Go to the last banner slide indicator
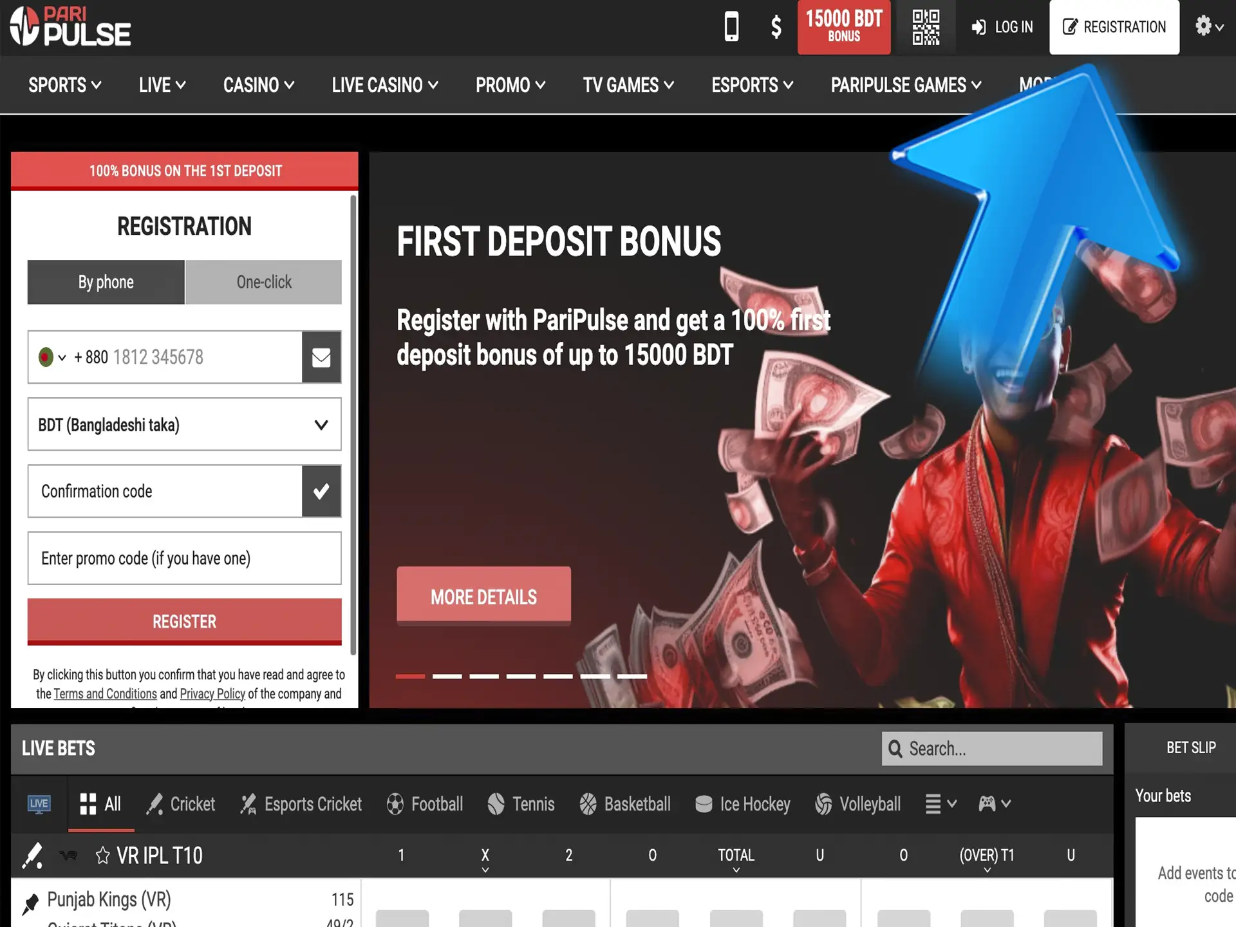The image size is (1236, 927). 632,677
